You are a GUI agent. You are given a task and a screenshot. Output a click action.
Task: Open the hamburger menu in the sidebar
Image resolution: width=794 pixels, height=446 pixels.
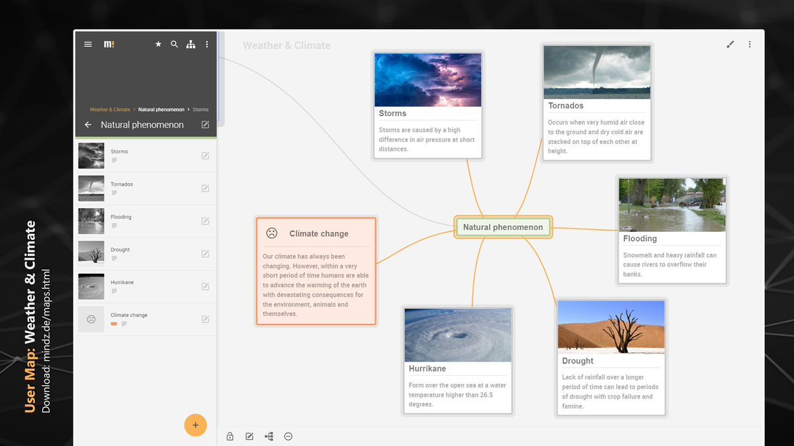(x=87, y=44)
